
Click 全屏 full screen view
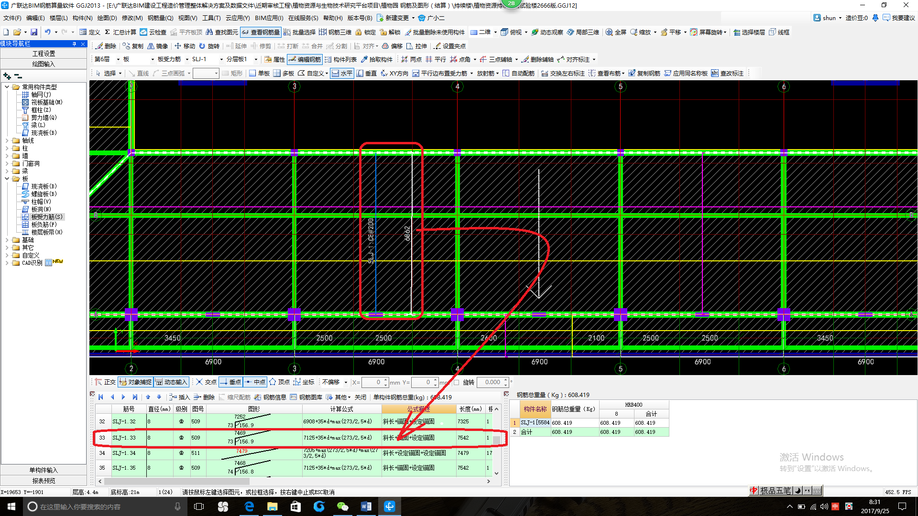coord(616,32)
